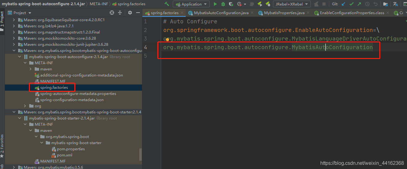Click the Git push green arrow icon
Image resolution: width=407 pixels, height=169 pixels.
[359, 4]
